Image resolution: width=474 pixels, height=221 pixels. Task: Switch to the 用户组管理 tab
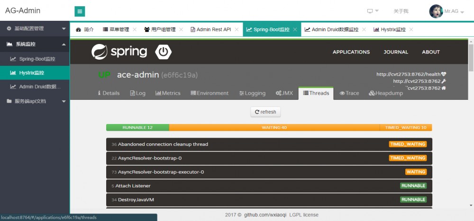click(160, 30)
